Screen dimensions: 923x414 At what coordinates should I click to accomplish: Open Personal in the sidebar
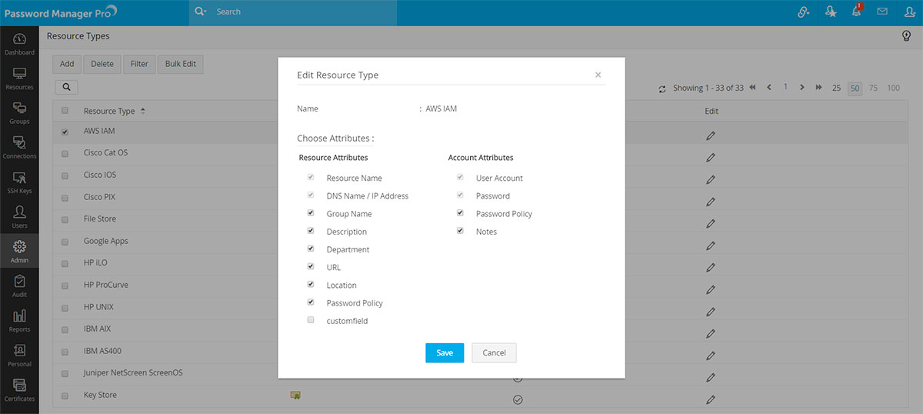19,356
